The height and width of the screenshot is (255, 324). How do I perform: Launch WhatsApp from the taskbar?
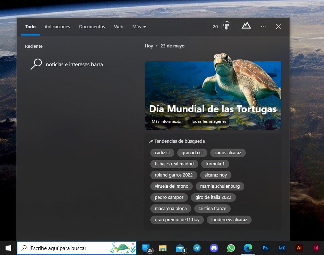(231, 248)
